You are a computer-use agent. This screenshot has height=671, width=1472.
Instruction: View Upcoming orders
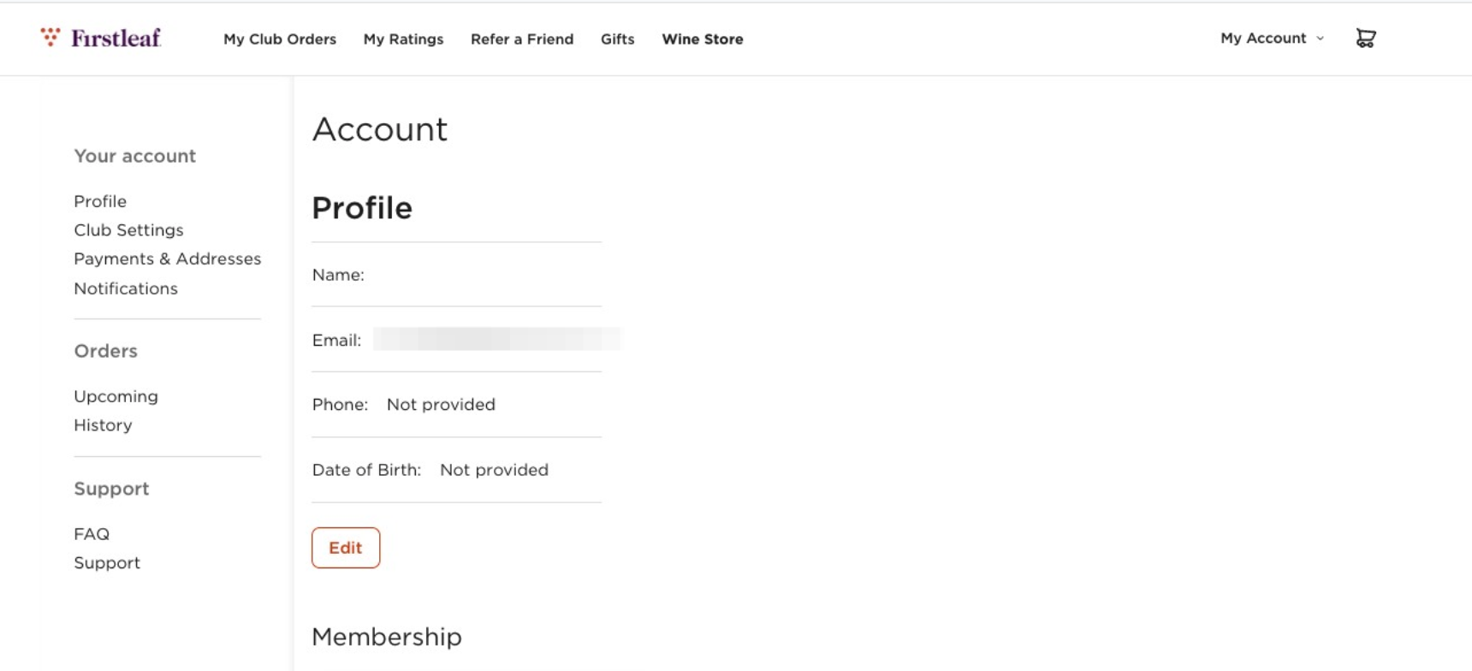click(116, 396)
